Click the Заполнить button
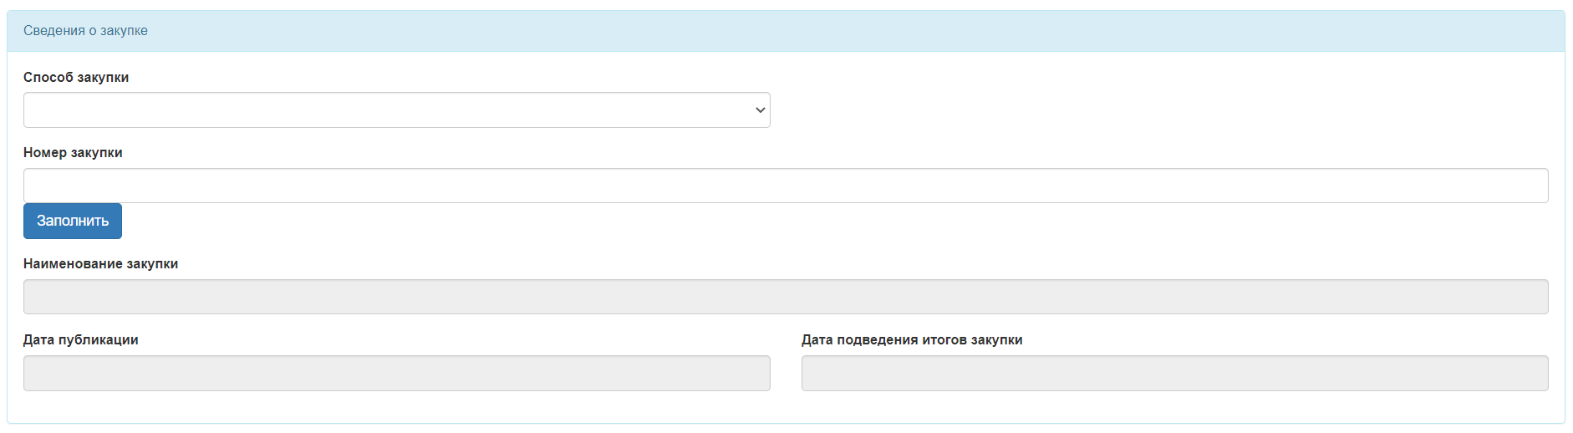This screenshot has height=433, width=1573. click(73, 221)
